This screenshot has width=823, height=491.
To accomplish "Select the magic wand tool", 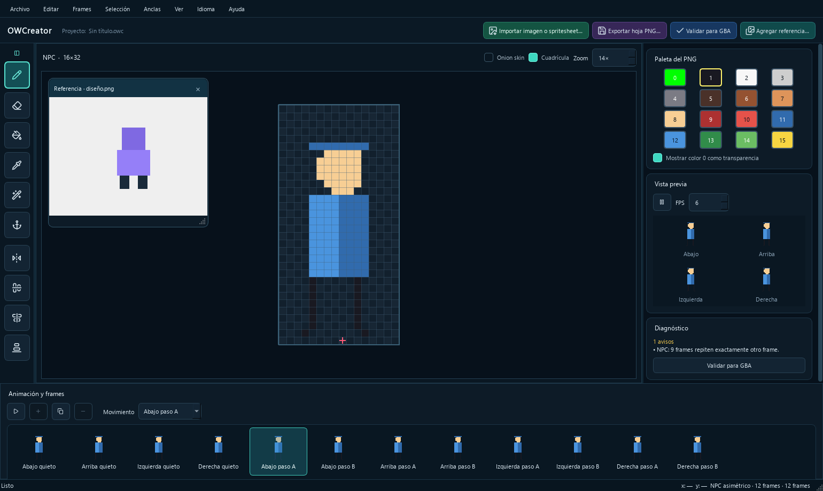I will (x=17, y=195).
